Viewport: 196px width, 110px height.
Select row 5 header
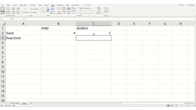point(3,48)
